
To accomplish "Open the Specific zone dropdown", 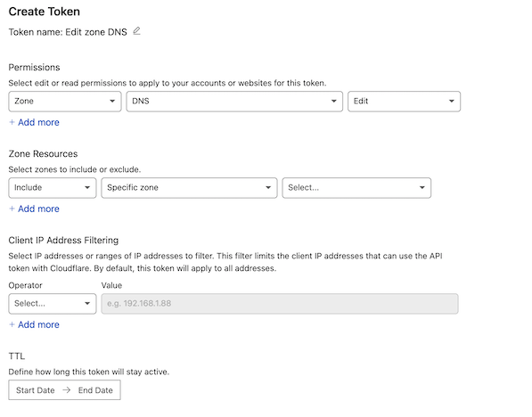I will coord(189,188).
